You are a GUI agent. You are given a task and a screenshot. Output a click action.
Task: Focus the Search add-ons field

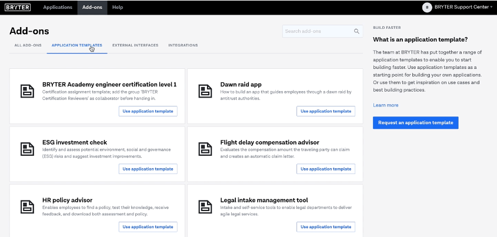pos(323,31)
